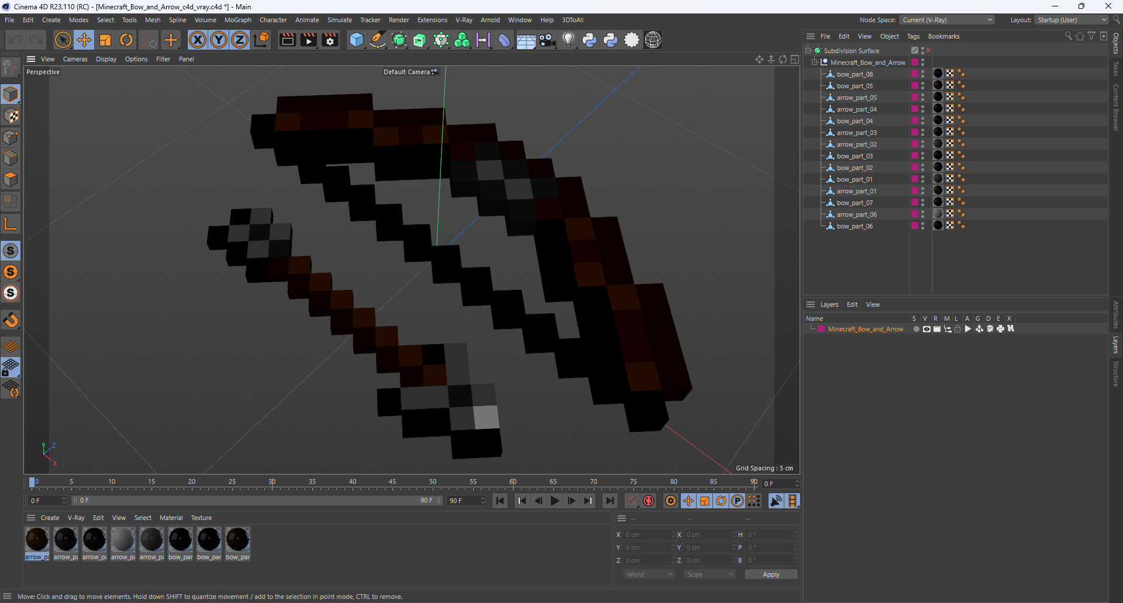The height and width of the screenshot is (603, 1123).
Task: Click the Enable Axis L-shaped icon
Action: point(11,224)
